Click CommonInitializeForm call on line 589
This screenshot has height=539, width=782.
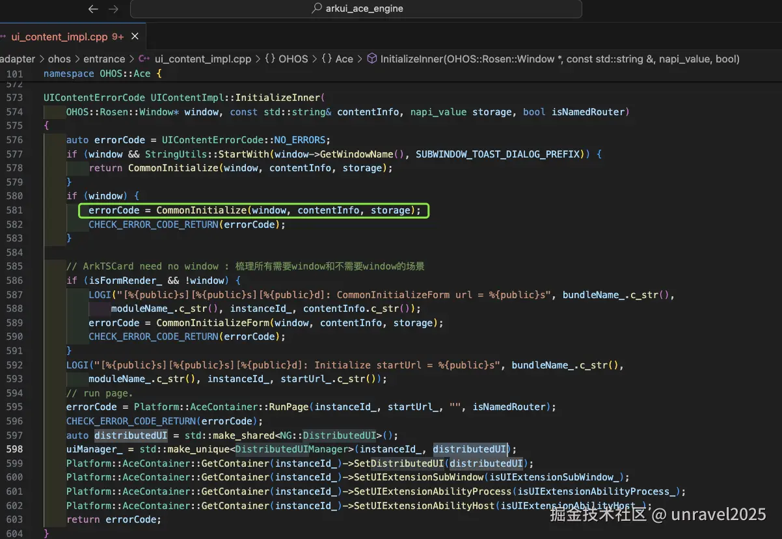(213, 323)
